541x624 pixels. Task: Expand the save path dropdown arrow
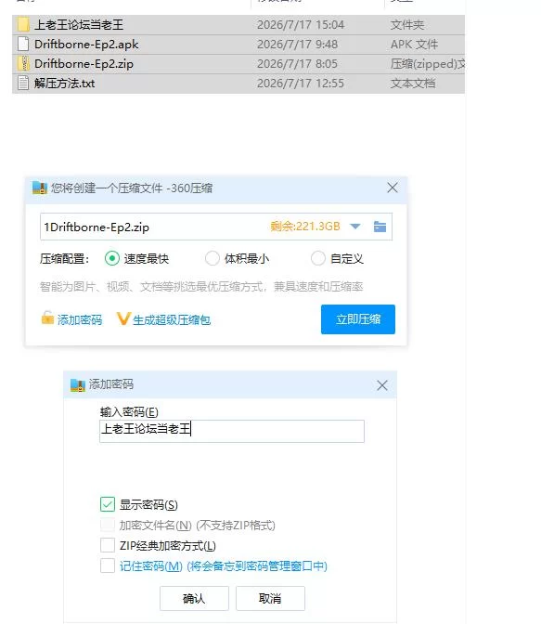coord(354,227)
